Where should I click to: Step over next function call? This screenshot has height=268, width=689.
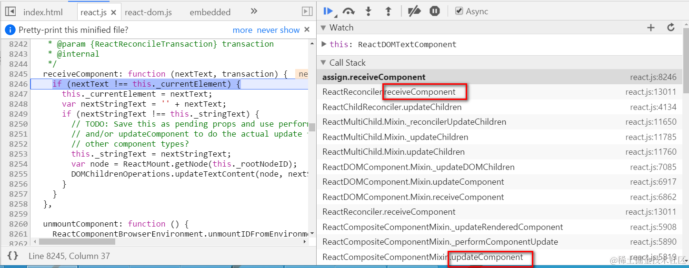point(349,11)
